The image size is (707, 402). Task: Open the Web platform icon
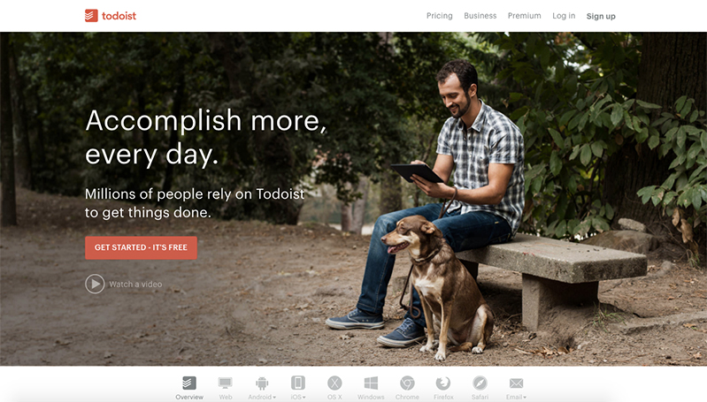pyautogui.click(x=226, y=383)
